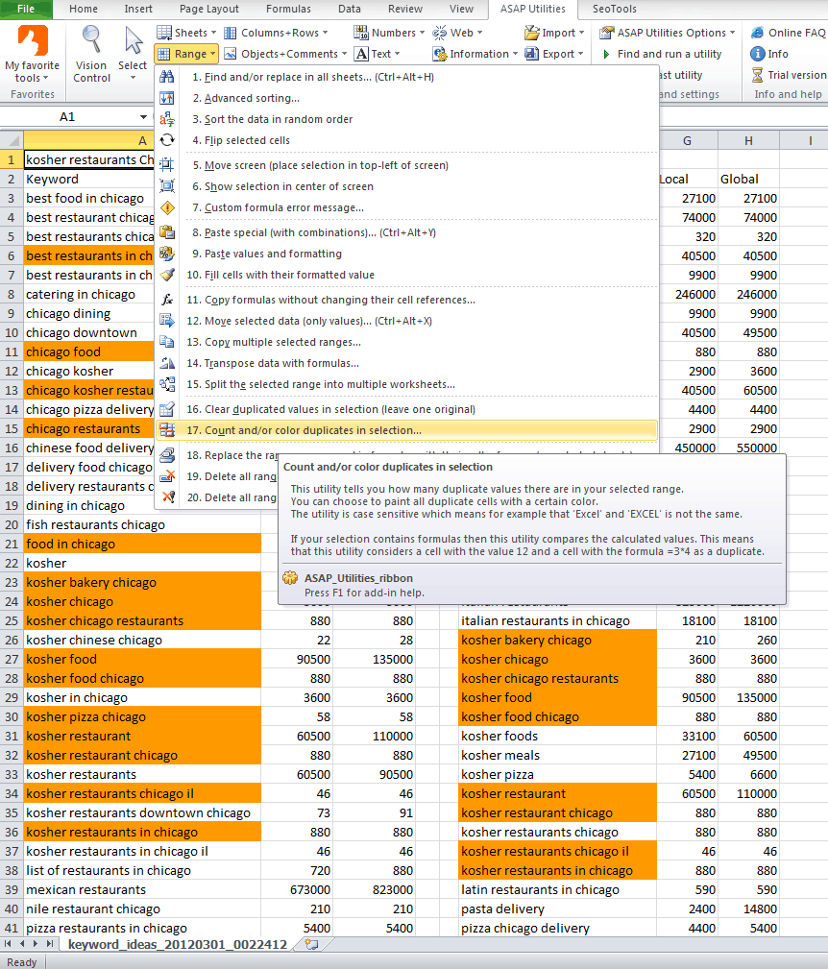
Task: Switch to the Insert tab
Action: [138, 9]
